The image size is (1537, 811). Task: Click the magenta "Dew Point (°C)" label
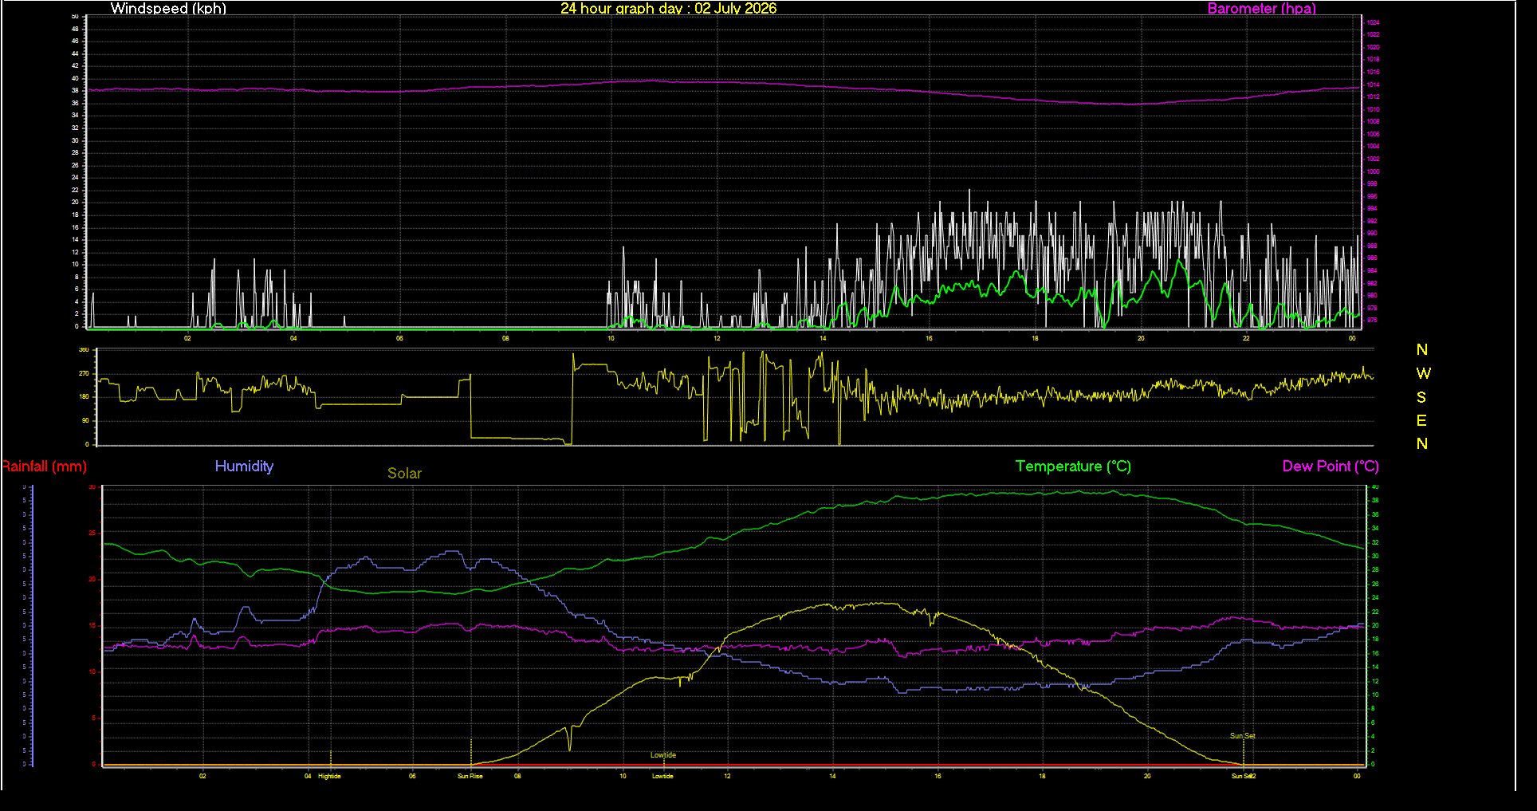(1331, 467)
